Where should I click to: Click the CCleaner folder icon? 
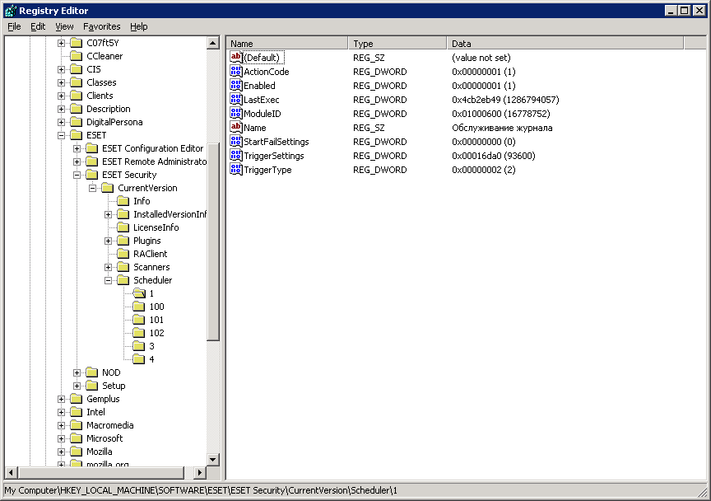point(77,56)
